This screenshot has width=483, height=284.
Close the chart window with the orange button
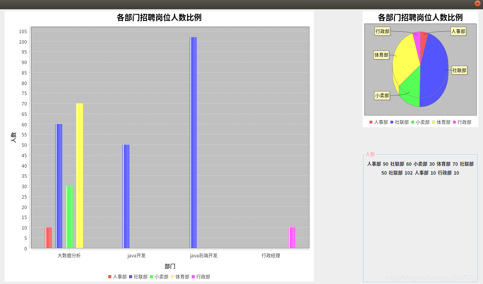(x=477, y=3)
